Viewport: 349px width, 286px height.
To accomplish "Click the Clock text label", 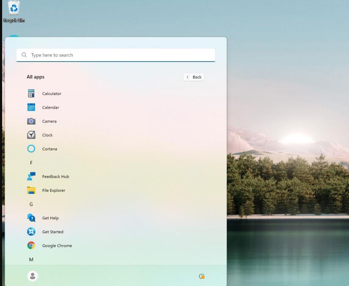I will click(x=47, y=135).
